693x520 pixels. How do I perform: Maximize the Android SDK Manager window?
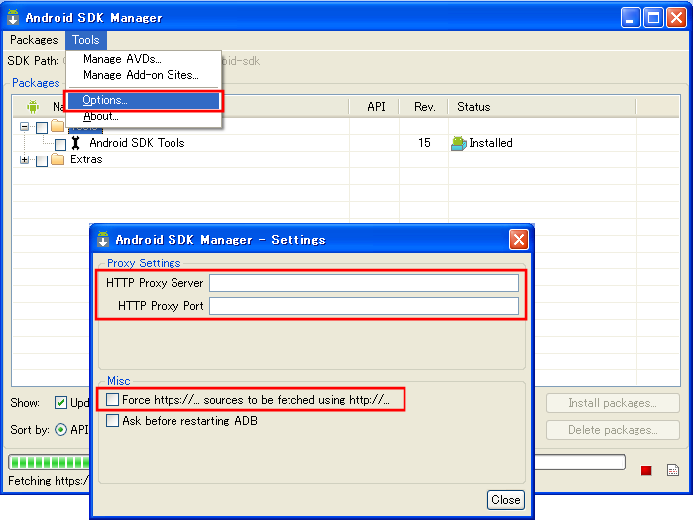pos(653,18)
